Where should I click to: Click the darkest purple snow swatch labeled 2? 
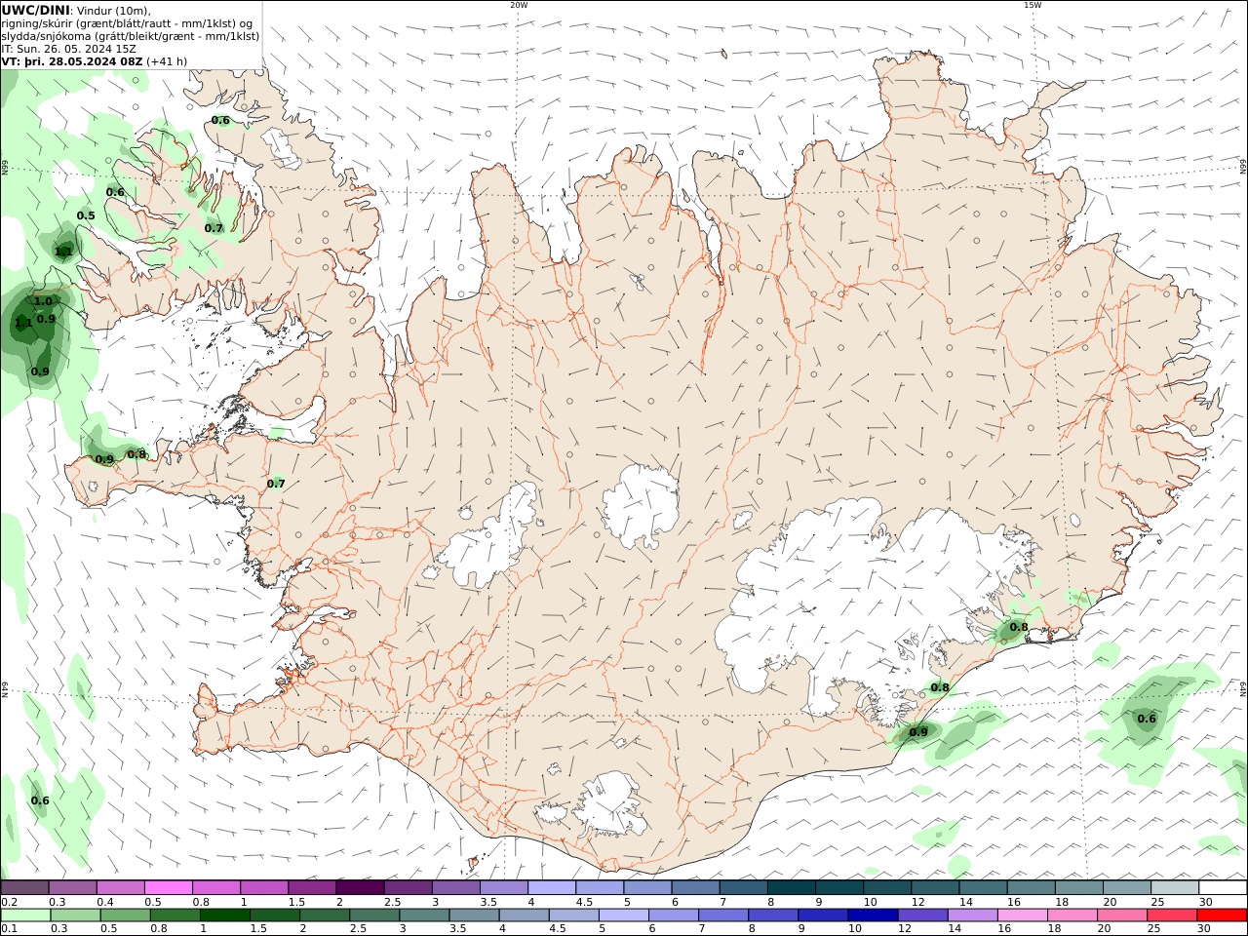coord(360,887)
